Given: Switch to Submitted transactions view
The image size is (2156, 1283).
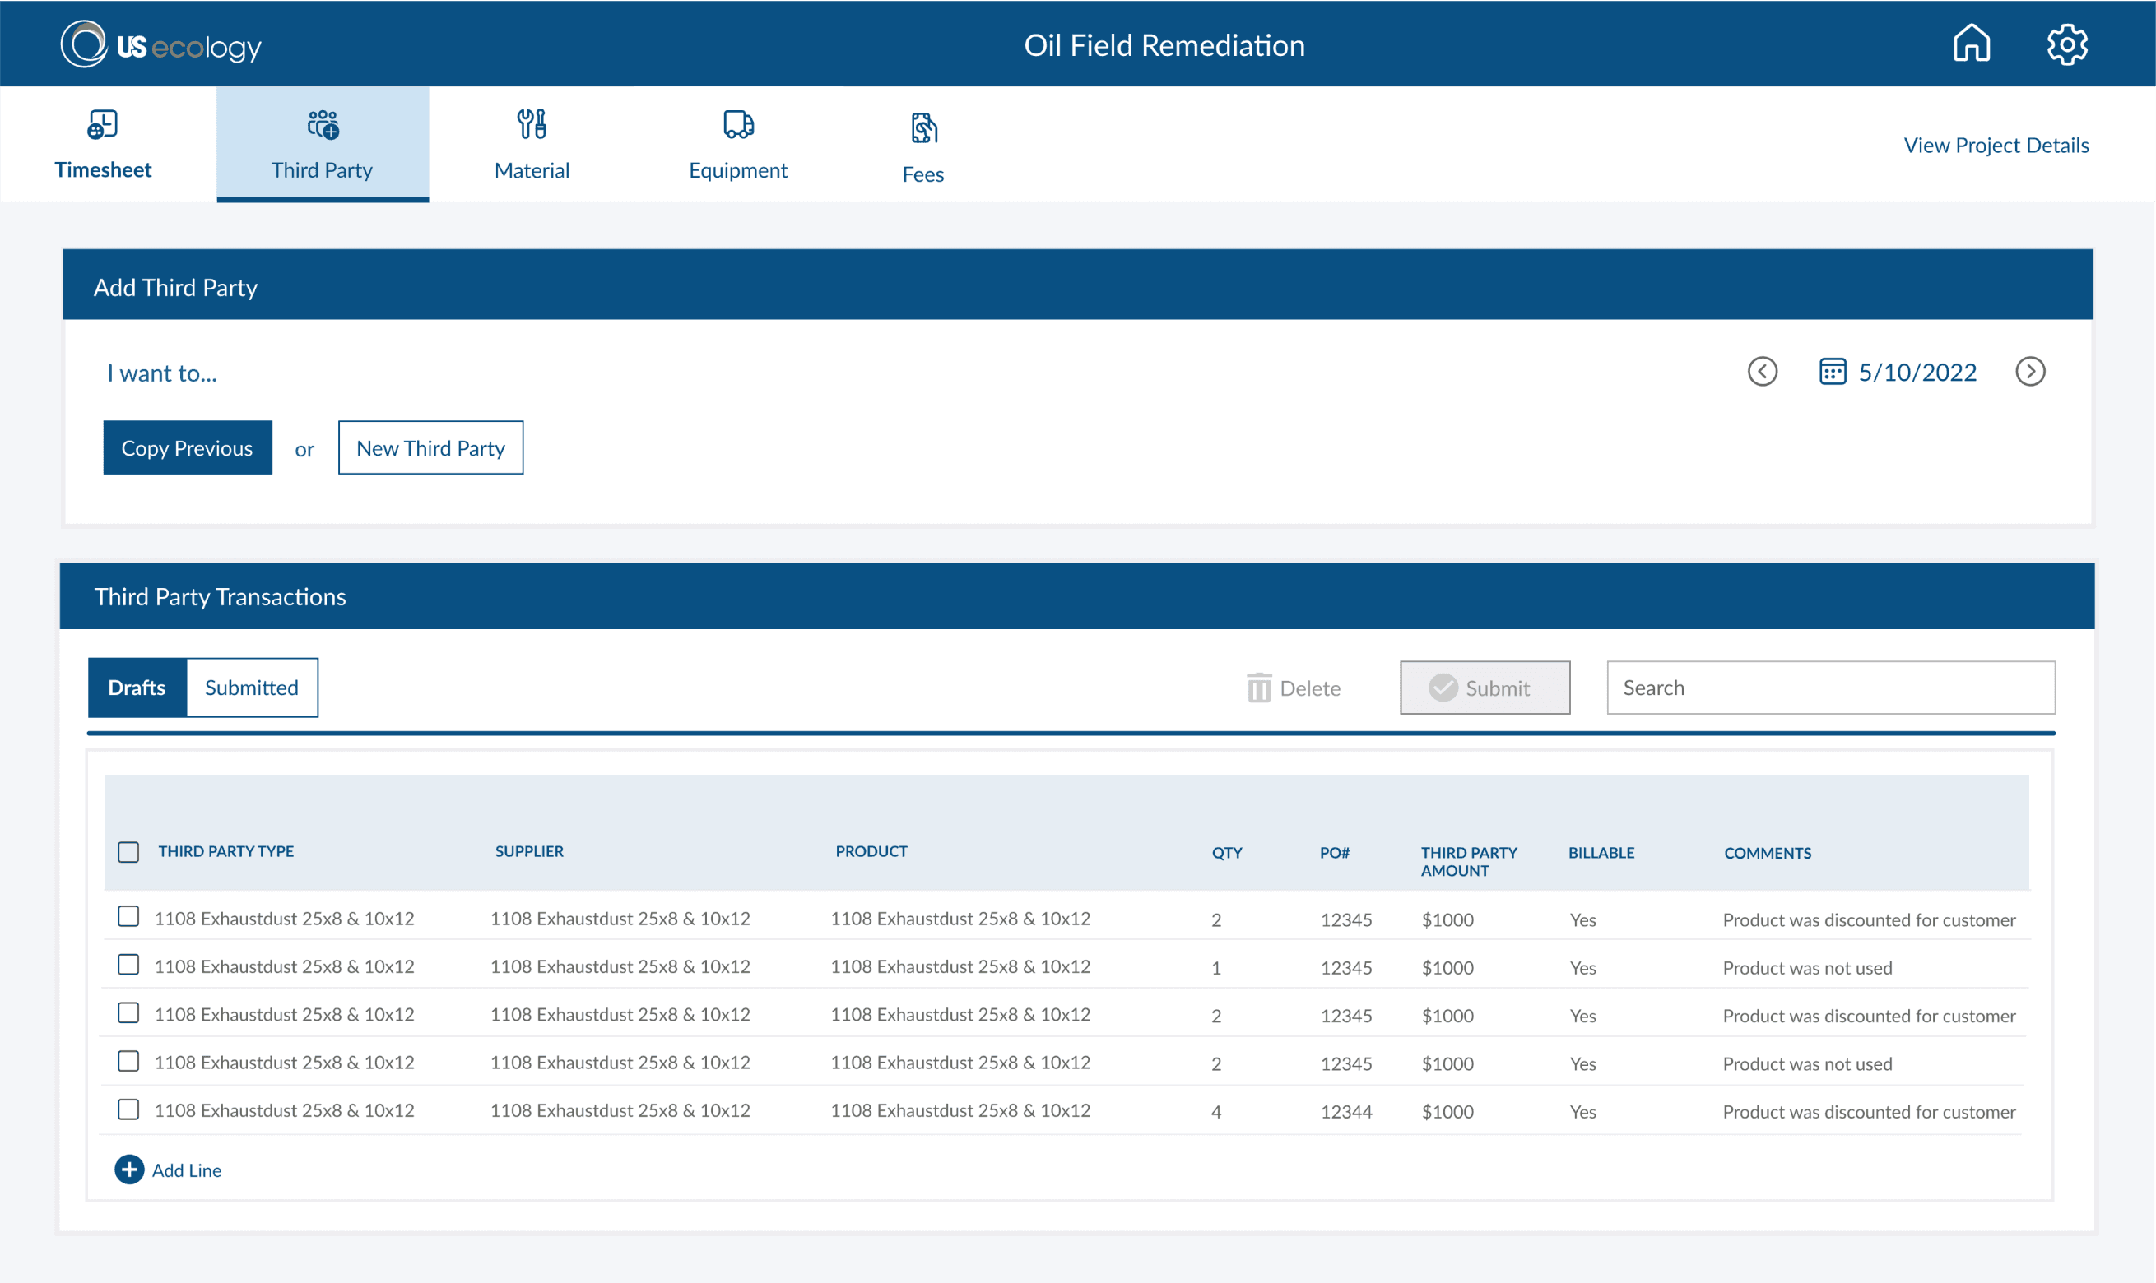Looking at the screenshot, I should point(252,688).
